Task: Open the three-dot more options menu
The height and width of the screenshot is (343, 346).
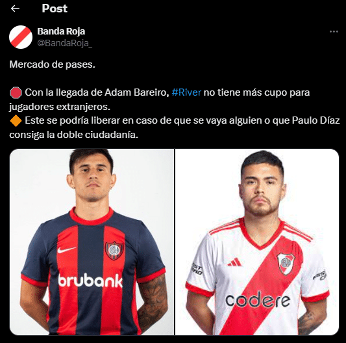Action: [x=334, y=32]
